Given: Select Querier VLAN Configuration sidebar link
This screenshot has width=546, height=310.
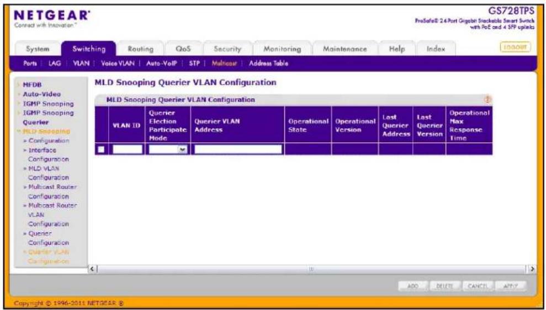Looking at the screenshot, I should click(48, 256).
